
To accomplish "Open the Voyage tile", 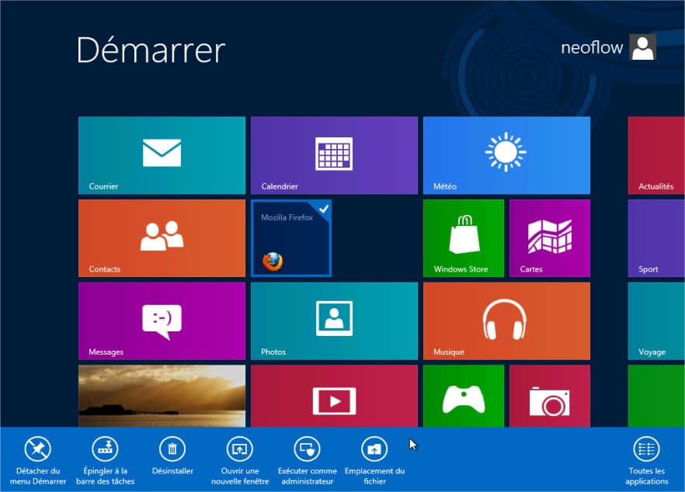I will click(x=656, y=321).
